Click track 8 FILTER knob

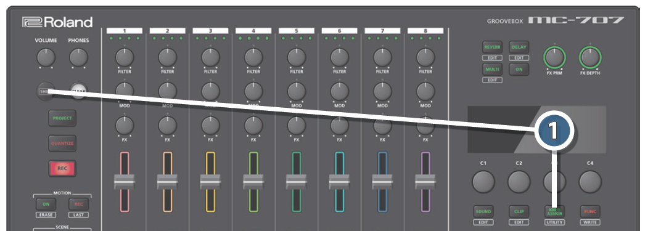pos(425,57)
